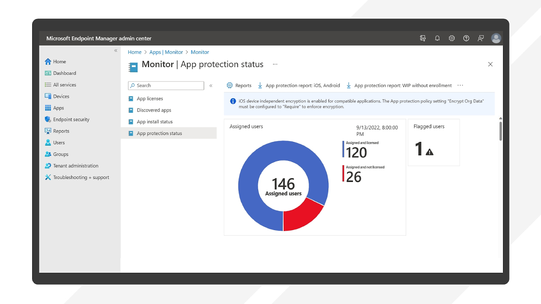Click the WIP report download arrow icon

tap(349, 85)
